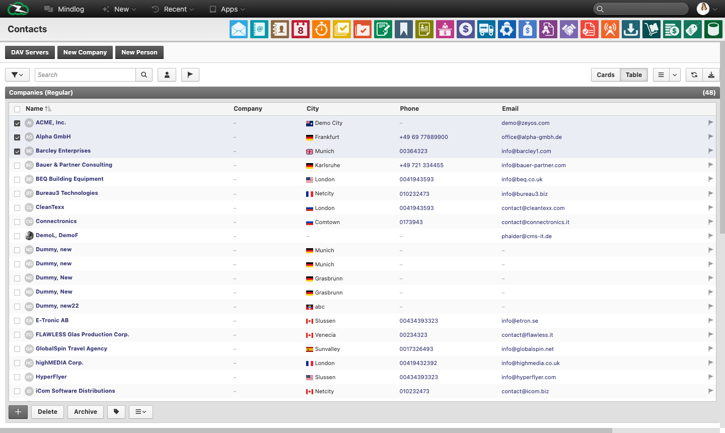Open the purple certificate document icon
This screenshot has height=433, width=725.
(548, 29)
